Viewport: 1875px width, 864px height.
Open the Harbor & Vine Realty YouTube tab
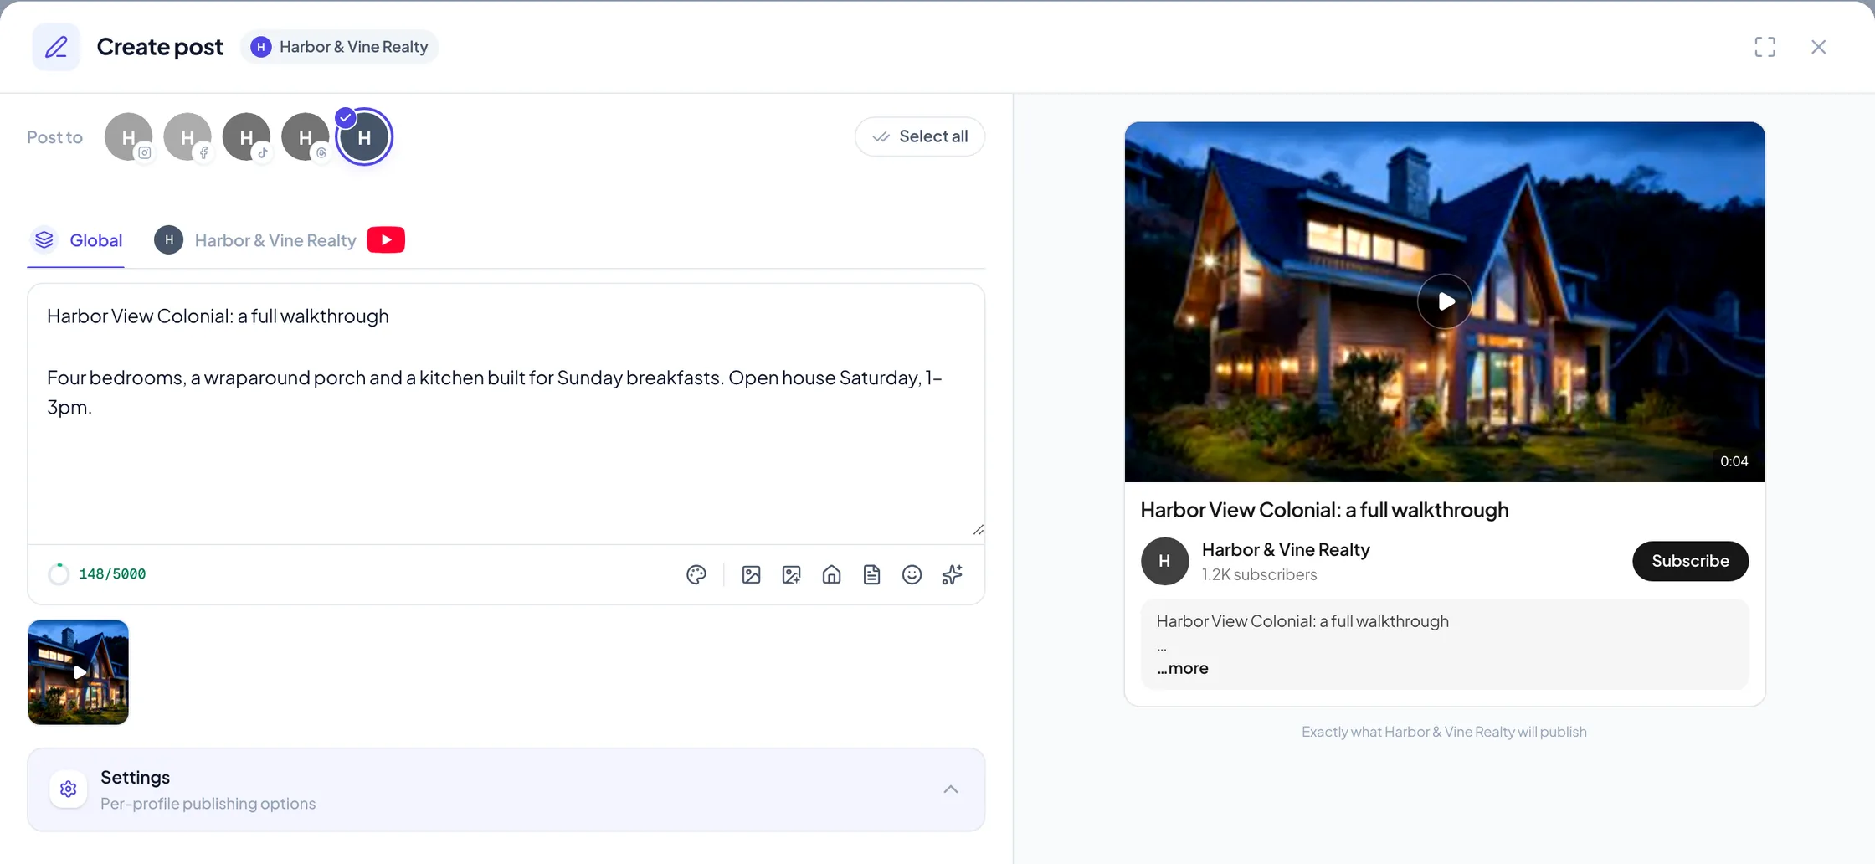coord(280,240)
